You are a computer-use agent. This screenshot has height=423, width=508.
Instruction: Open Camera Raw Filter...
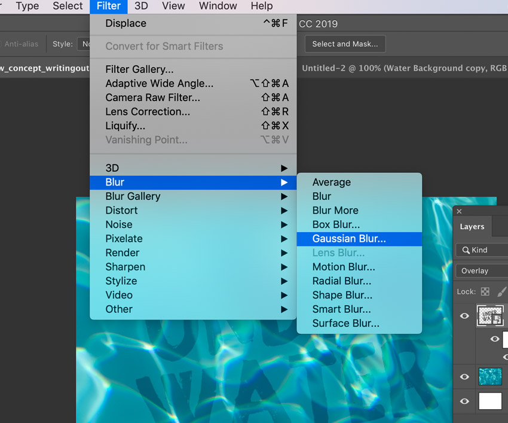(x=193, y=98)
